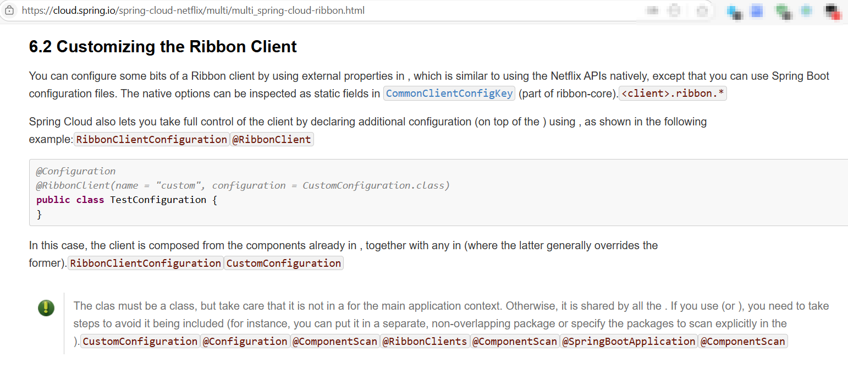Image resolution: width=848 pixels, height=368 pixels.
Task: Open the solid blue square extension icon
Action: pyautogui.click(x=757, y=10)
